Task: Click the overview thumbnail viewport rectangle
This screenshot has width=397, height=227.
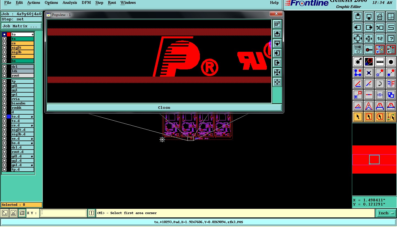Action: coord(374,160)
